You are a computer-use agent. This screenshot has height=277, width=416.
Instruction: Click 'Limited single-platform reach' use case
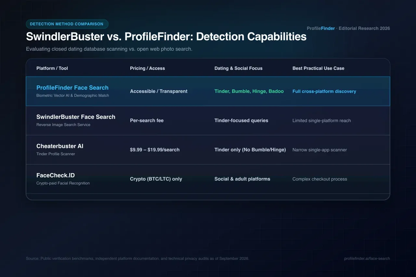321,120
